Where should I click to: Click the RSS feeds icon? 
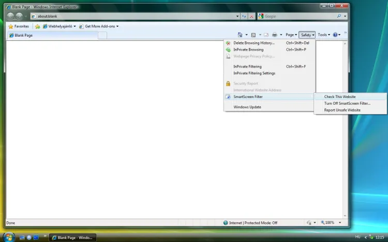pos(253,35)
